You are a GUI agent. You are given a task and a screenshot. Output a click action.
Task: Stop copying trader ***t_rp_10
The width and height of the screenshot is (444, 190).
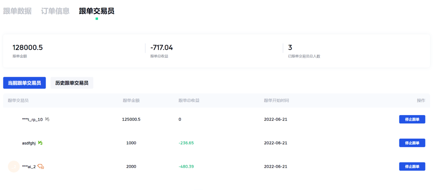pos(412,119)
